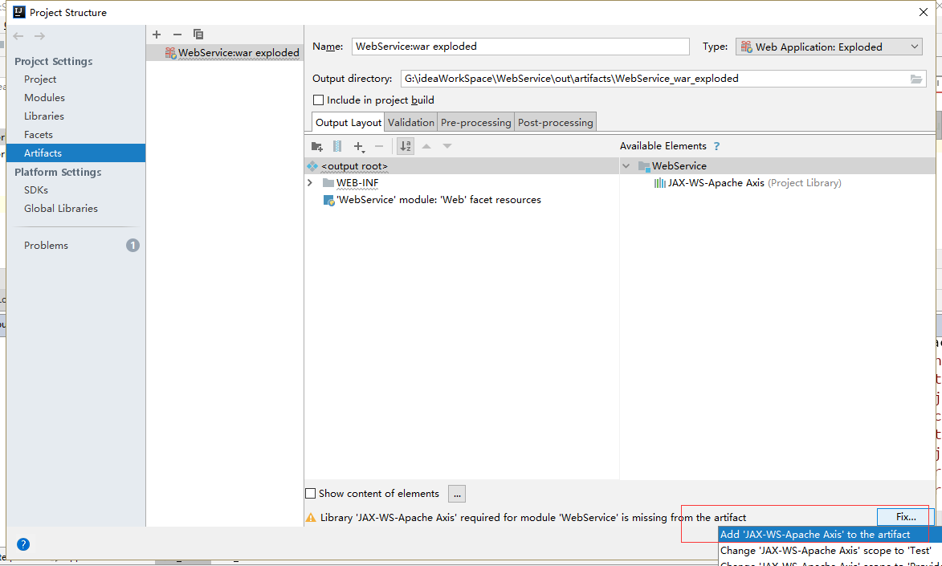Viewport: 942px width, 566px height.
Task: Browse for output directory folder
Action: [916, 79]
